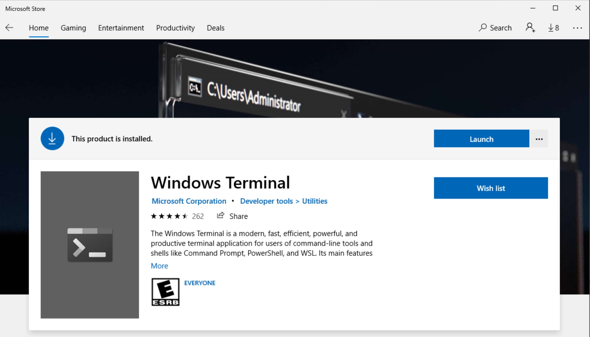Select the Productivity navigation menu item
The image size is (590, 337).
pos(176,27)
